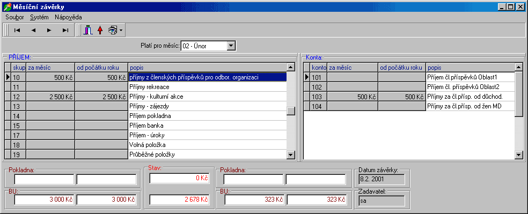528x214 pixels.
Task: Click konto 103 'za měsíc' cell 500 Kč
Action: click(353, 97)
